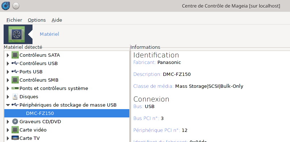Click the USB symbol beside Contrôleurs USB
The height and width of the screenshot is (142, 290).
[15, 63]
